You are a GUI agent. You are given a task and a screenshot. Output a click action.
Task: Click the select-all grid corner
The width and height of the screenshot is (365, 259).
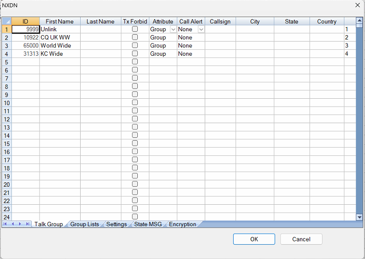point(7,21)
